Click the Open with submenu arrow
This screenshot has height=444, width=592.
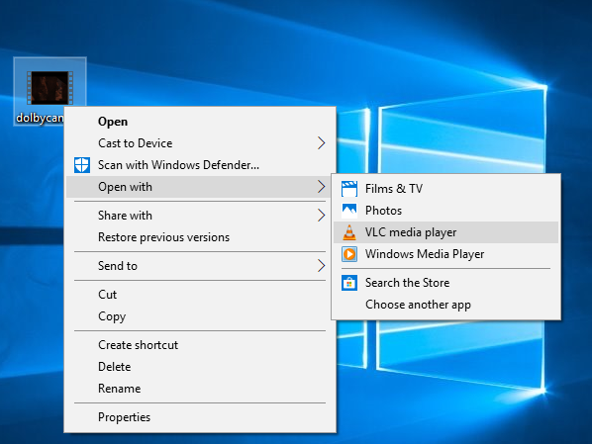tap(321, 187)
